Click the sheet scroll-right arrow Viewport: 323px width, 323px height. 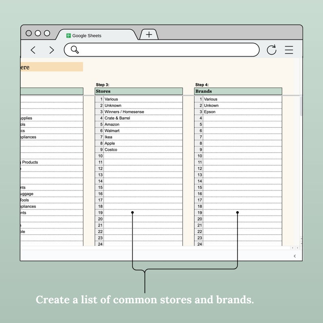tap(297, 248)
